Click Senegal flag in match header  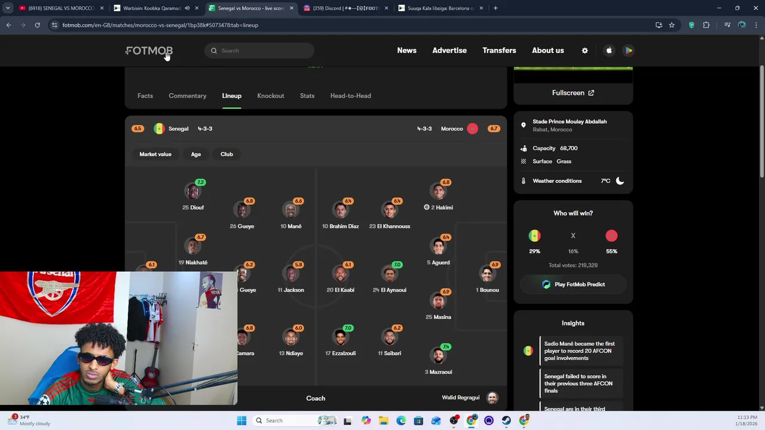coord(159,128)
